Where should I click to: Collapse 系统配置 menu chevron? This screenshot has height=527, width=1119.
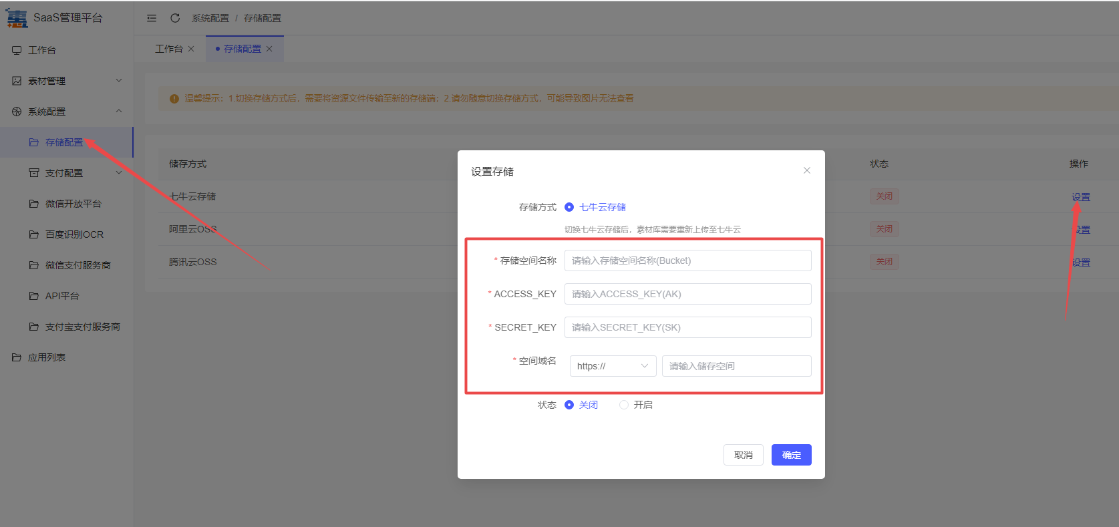[x=119, y=111]
